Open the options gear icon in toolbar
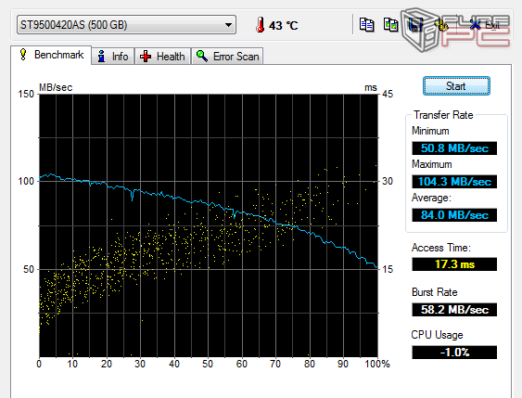 [441, 25]
